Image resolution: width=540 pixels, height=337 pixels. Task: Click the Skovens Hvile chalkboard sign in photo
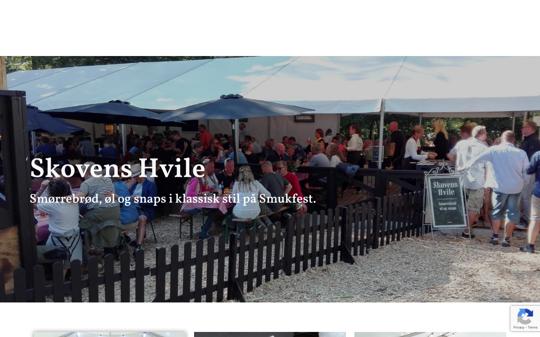pyautogui.click(x=446, y=201)
